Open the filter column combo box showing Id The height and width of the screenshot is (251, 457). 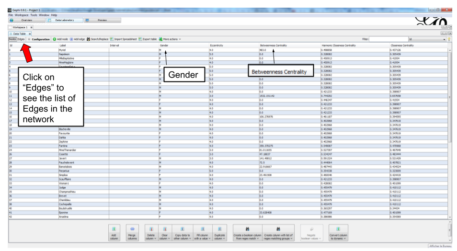pyautogui.click(x=427, y=39)
